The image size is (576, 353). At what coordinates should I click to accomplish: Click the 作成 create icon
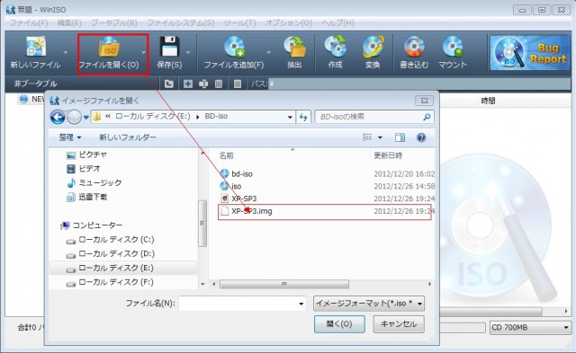[335, 47]
